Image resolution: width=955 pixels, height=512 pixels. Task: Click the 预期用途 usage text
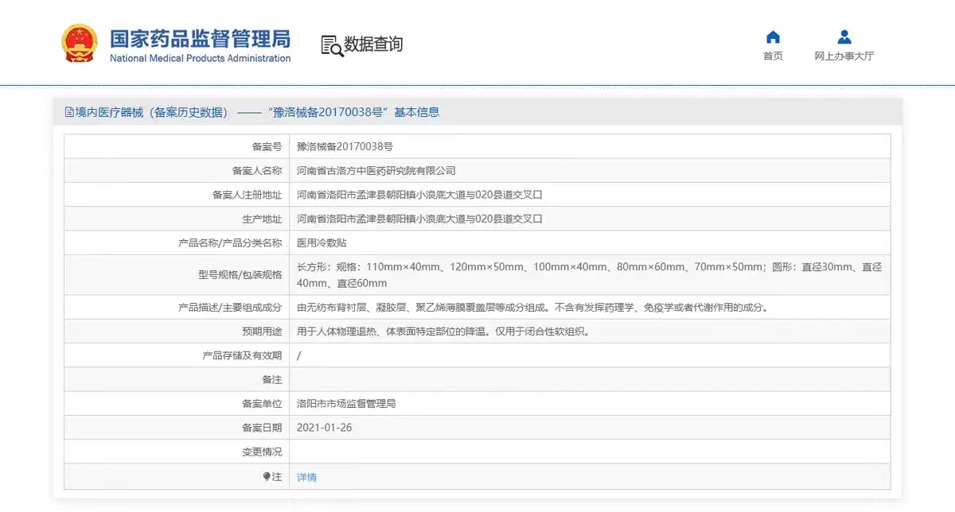443,332
